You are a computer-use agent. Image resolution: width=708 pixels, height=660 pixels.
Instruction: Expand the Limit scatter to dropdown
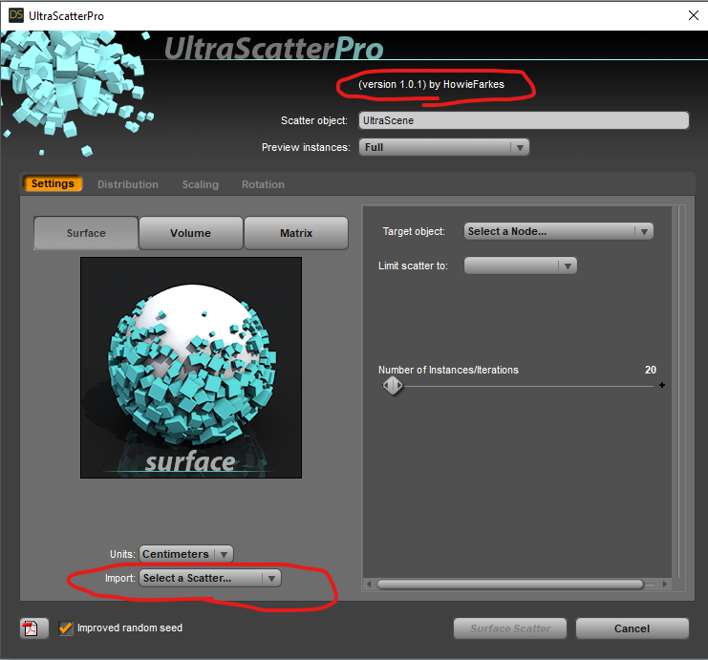click(x=520, y=266)
